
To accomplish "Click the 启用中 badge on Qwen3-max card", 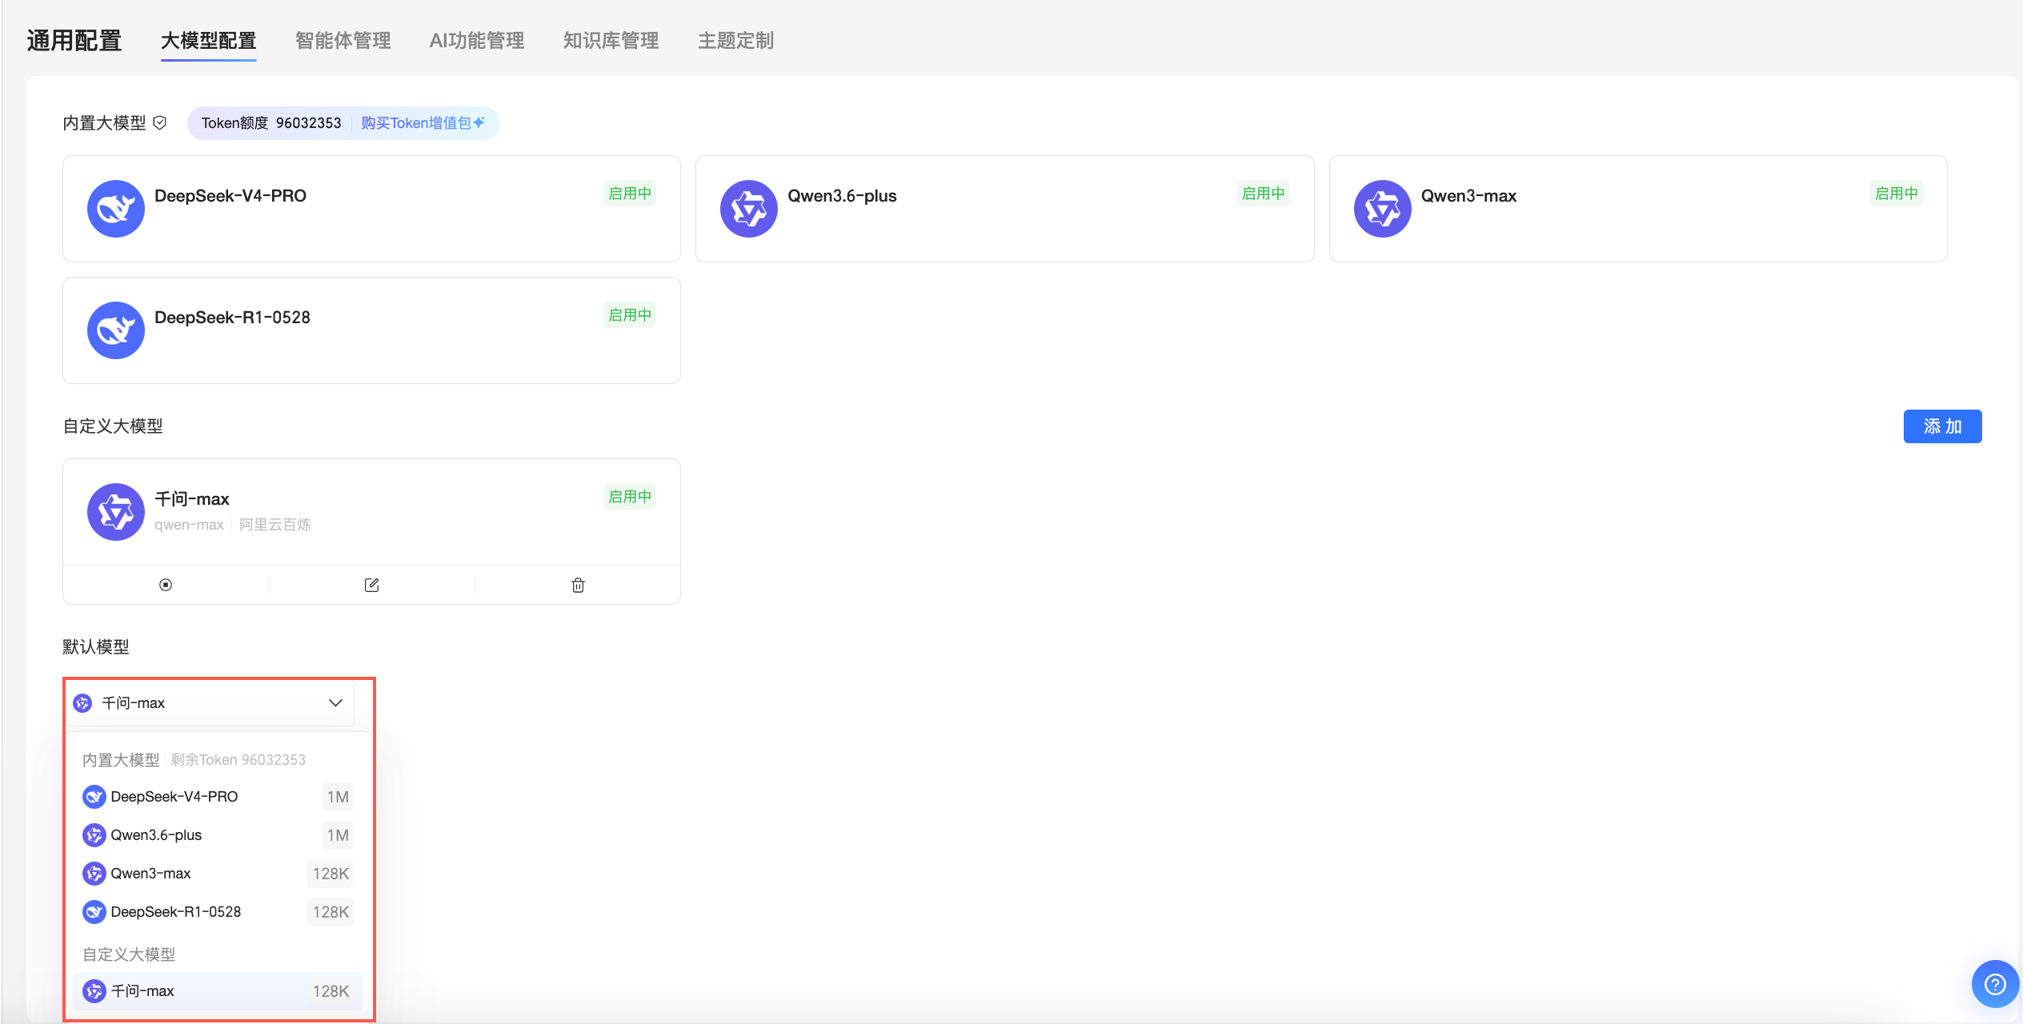I will (x=1897, y=194).
